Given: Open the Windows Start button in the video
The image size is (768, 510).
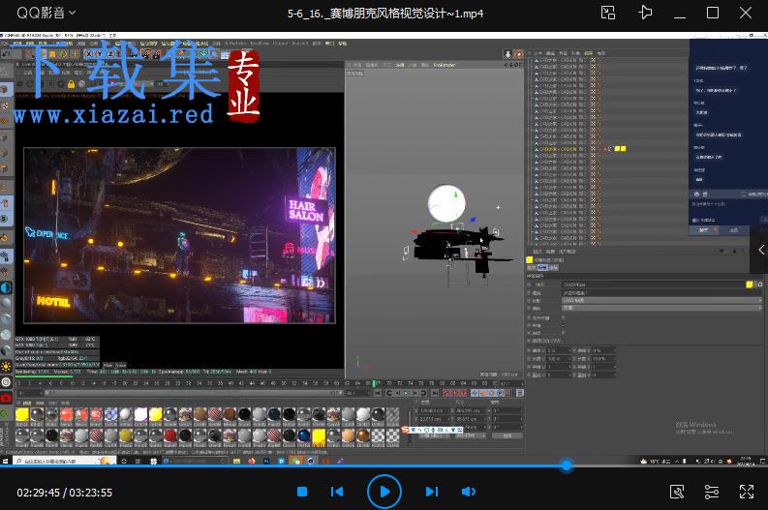Looking at the screenshot, I should [6, 461].
